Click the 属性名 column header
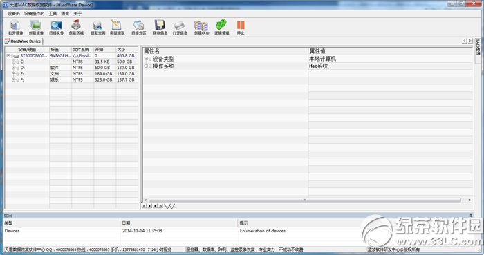Screen dimensions: 484x255 pos(225,51)
